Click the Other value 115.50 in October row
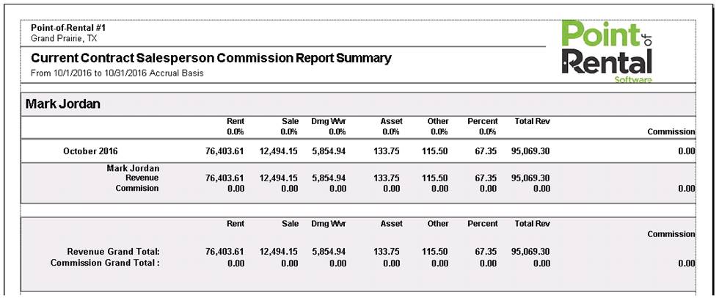The width and height of the screenshot is (719, 298). (434, 151)
